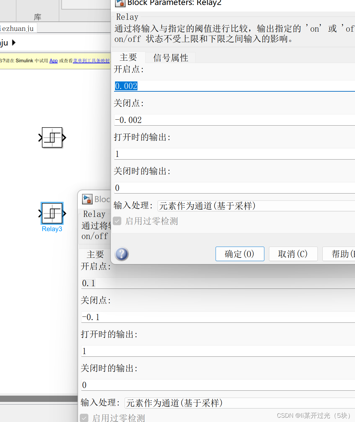This screenshot has width=355, height=422.
Task: Open help via the question mark icon
Action: (x=122, y=254)
